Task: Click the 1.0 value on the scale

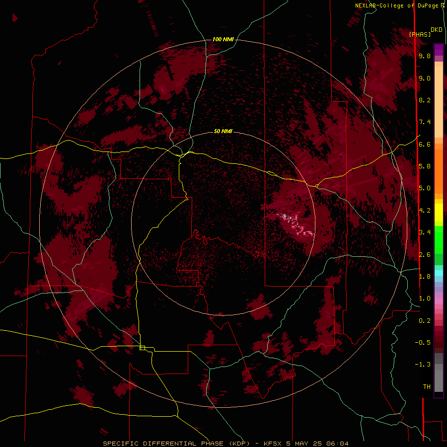Action: (x=425, y=298)
